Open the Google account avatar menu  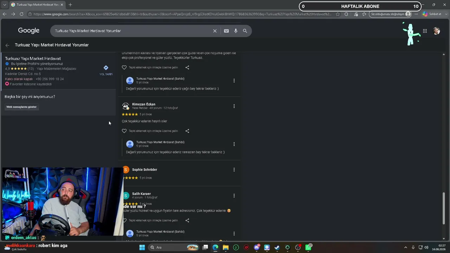436,31
